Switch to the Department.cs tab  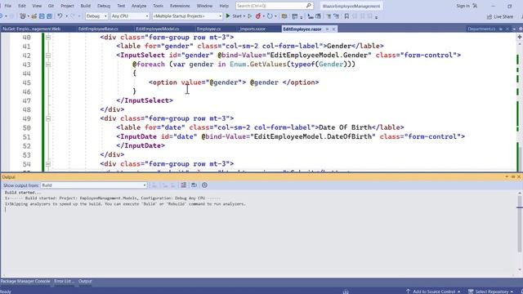(481, 29)
